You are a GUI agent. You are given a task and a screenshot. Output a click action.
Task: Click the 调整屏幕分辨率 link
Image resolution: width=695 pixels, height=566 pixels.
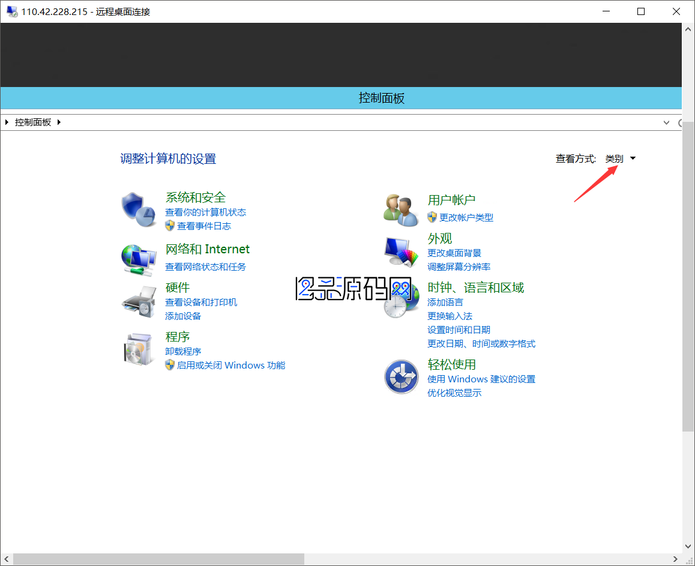tap(459, 267)
